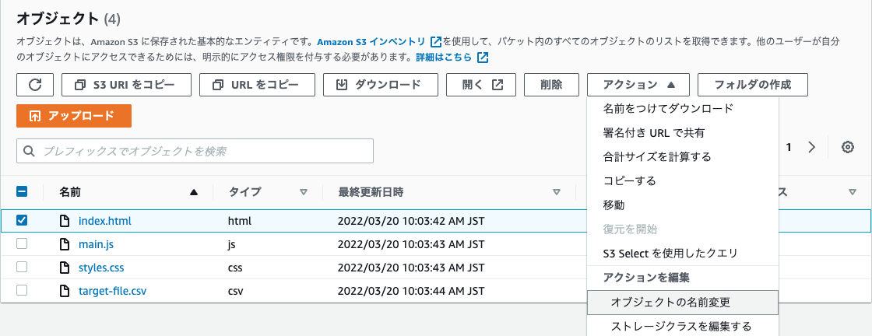
Task: Click S3 URI をコピー button
Action: coord(126,85)
